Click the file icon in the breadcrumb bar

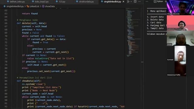(5, 6)
